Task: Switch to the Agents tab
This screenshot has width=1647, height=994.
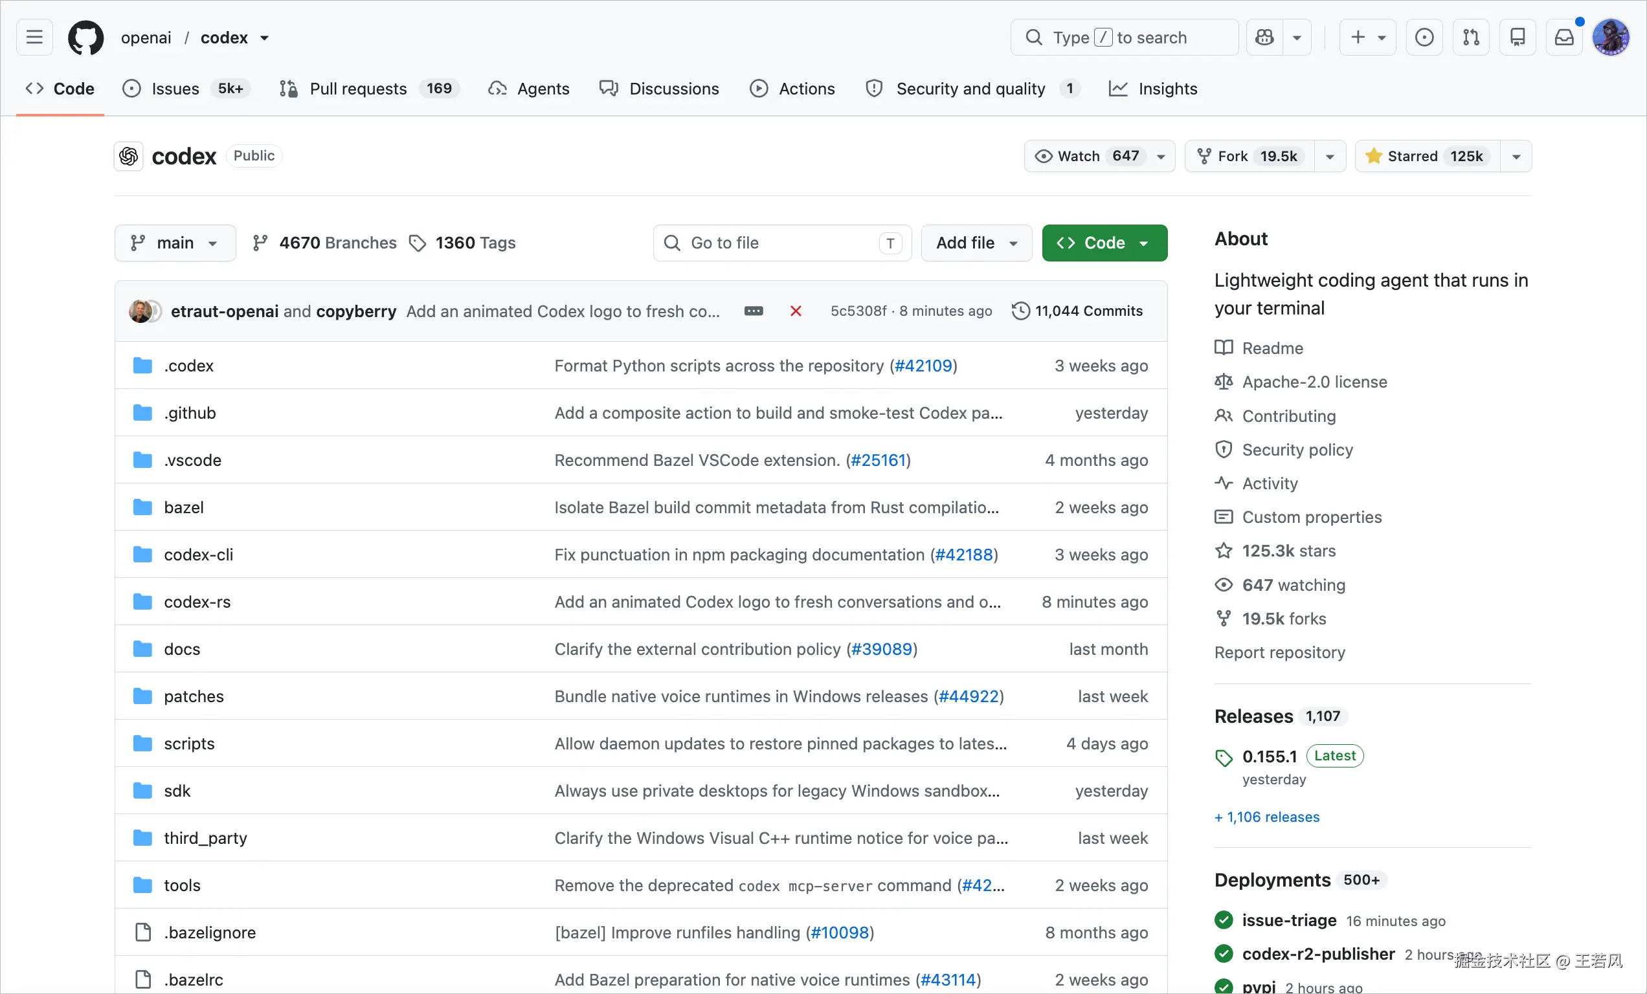Action: 529,89
